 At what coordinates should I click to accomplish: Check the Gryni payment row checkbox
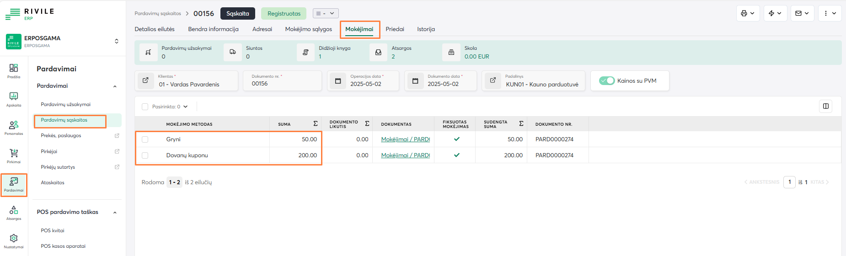(x=145, y=139)
